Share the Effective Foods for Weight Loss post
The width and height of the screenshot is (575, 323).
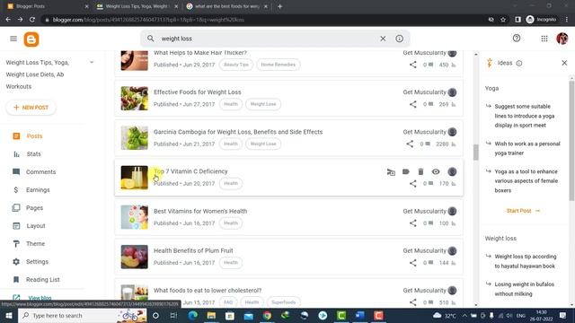pyautogui.click(x=413, y=104)
